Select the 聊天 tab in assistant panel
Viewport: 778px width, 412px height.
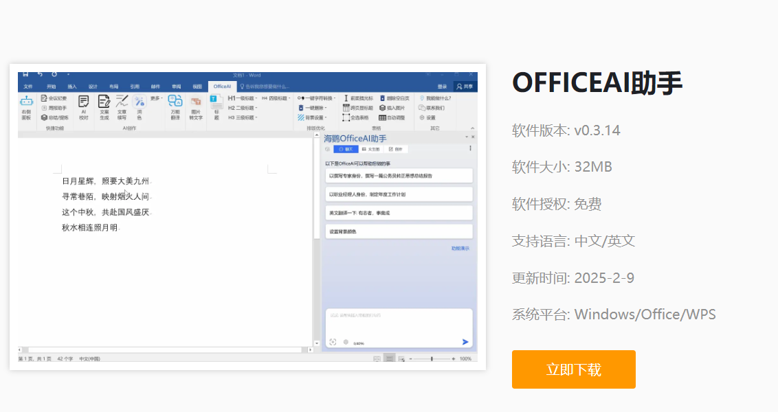[346, 148]
